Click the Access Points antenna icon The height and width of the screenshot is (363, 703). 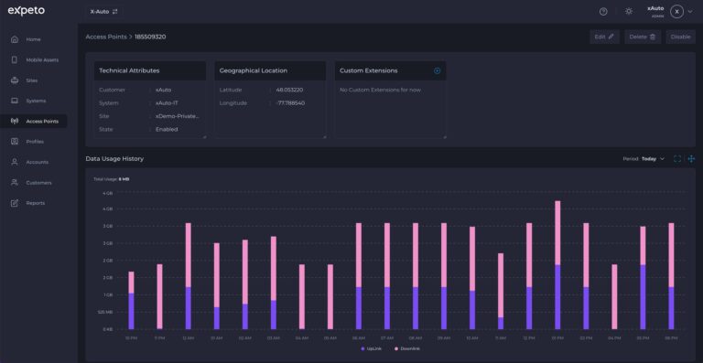[15, 122]
